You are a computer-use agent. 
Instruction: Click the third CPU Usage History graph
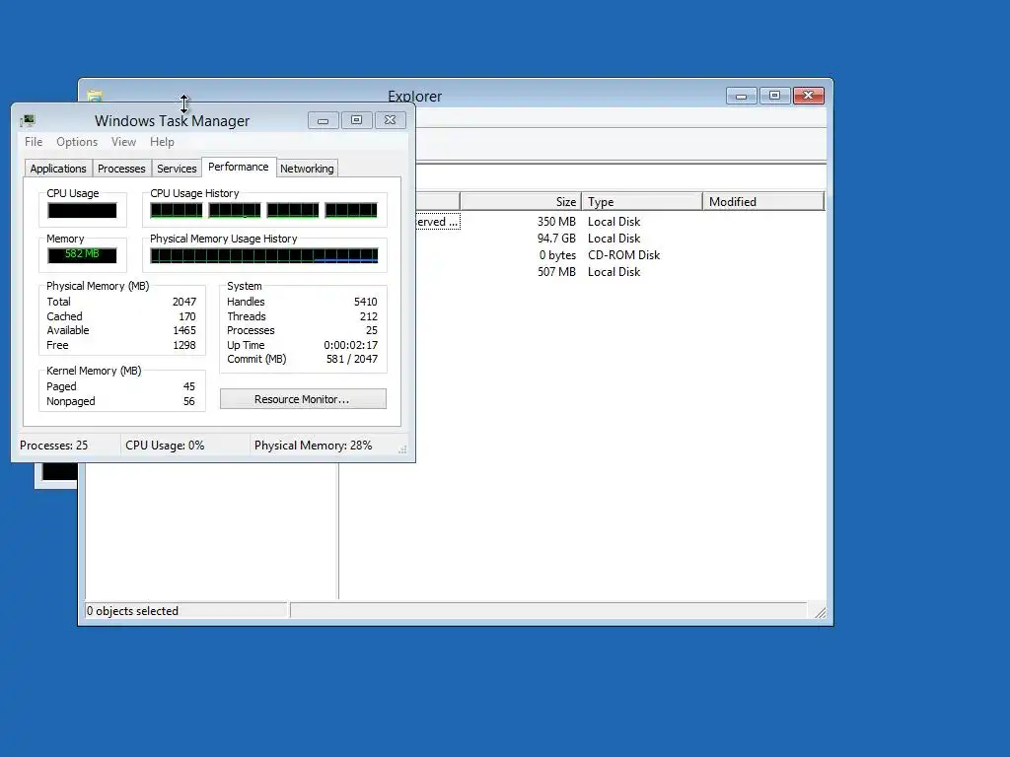tap(292, 211)
